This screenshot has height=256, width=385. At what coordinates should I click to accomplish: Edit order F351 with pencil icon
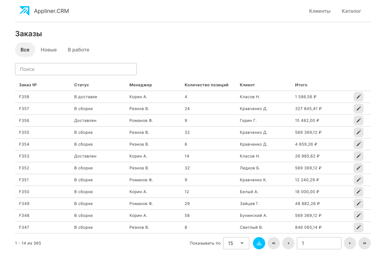tap(358, 180)
